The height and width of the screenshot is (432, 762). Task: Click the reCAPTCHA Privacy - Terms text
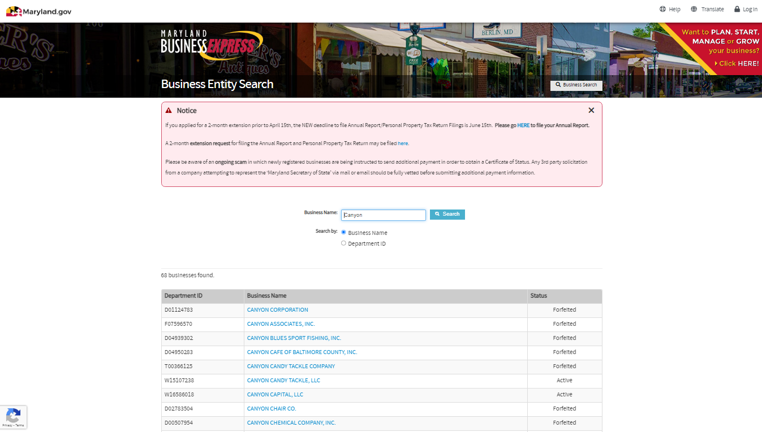pos(13,425)
